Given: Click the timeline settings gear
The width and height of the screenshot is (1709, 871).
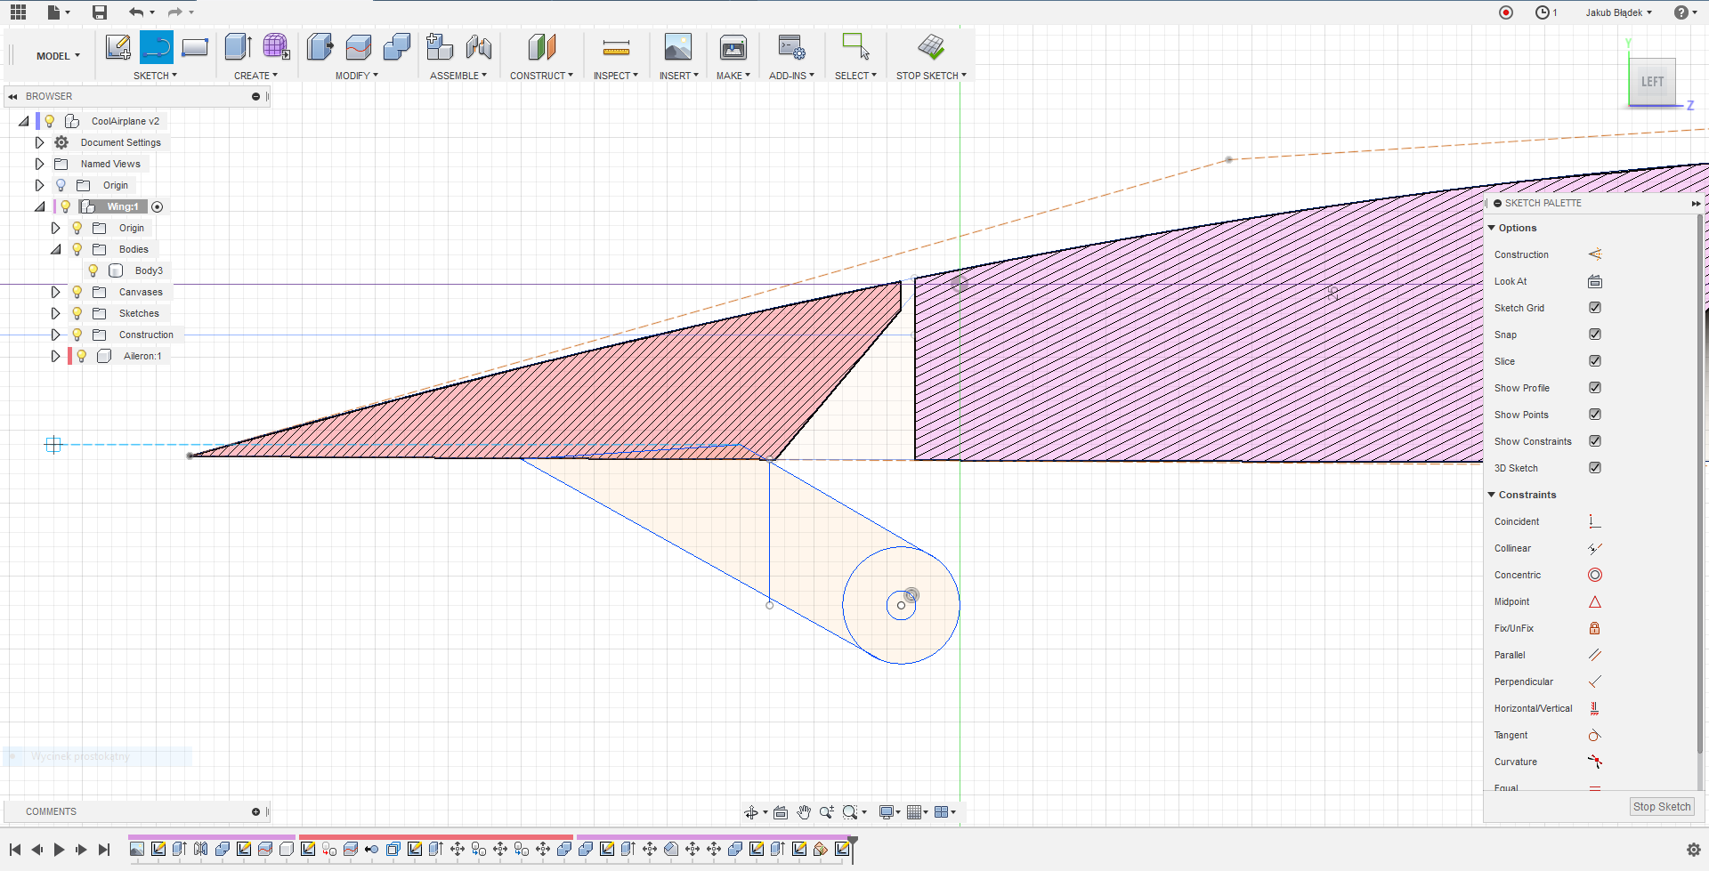Looking at the screenshot, I should point(1694,850).
